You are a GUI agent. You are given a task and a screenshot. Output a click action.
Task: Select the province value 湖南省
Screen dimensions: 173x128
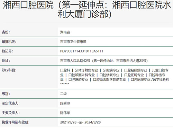tap(65, 32)
